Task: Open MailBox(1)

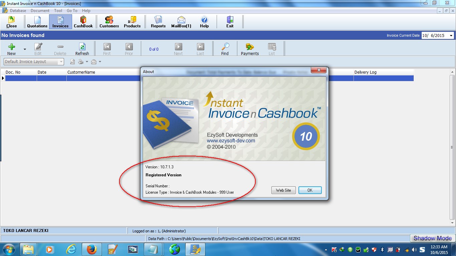Action: click(x=181, y=22)
